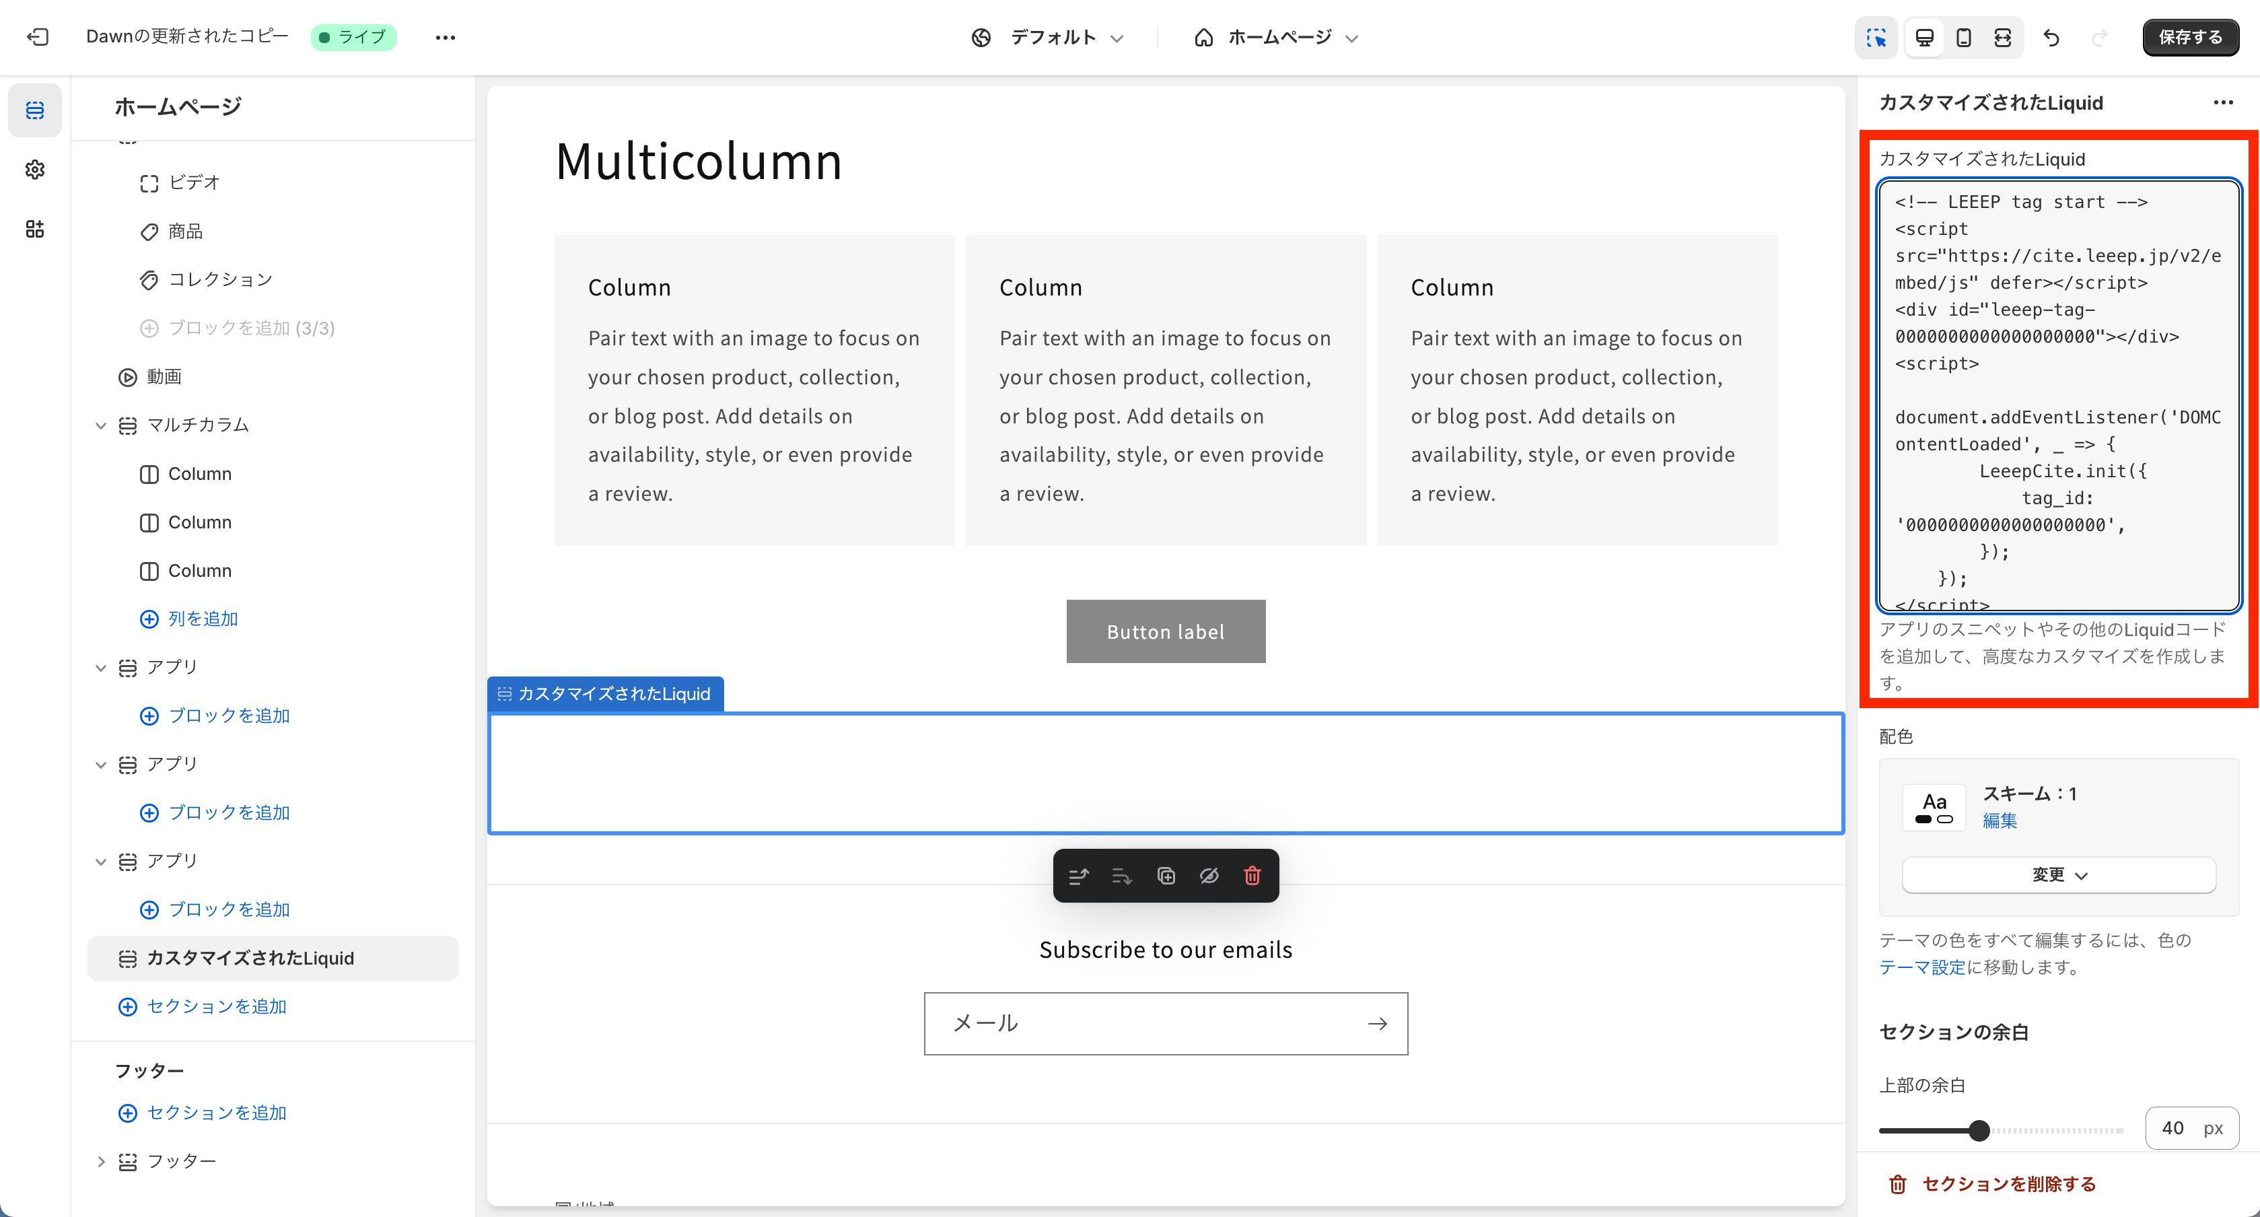2260x1217 pixels.
Task: Click the undo arrow icon
Action: pyautogui.click(x=2051, y=38)
